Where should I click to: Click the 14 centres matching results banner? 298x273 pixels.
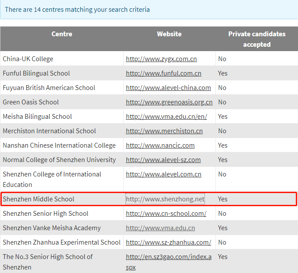point(149,10)
